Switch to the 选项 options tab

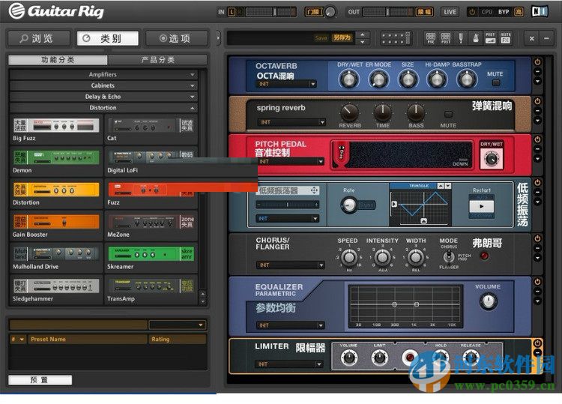[x=176, y=38]
